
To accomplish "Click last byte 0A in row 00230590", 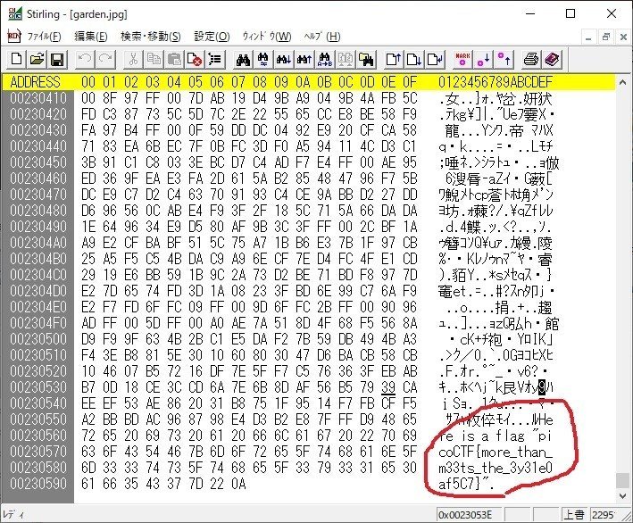I will coord(238,484).
